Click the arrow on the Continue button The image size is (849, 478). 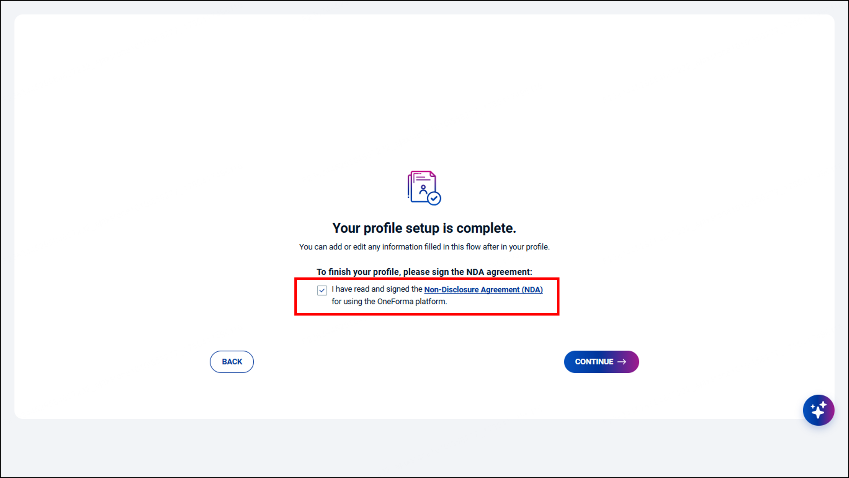click(622, 362)
